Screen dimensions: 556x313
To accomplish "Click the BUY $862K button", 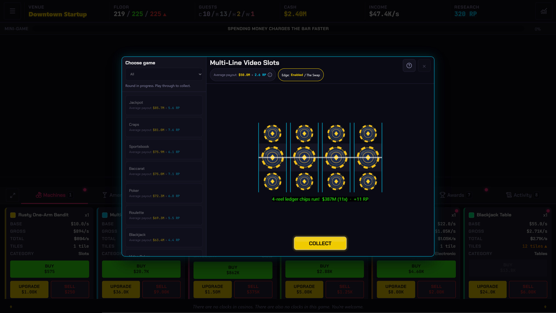I will pos(233,270).
